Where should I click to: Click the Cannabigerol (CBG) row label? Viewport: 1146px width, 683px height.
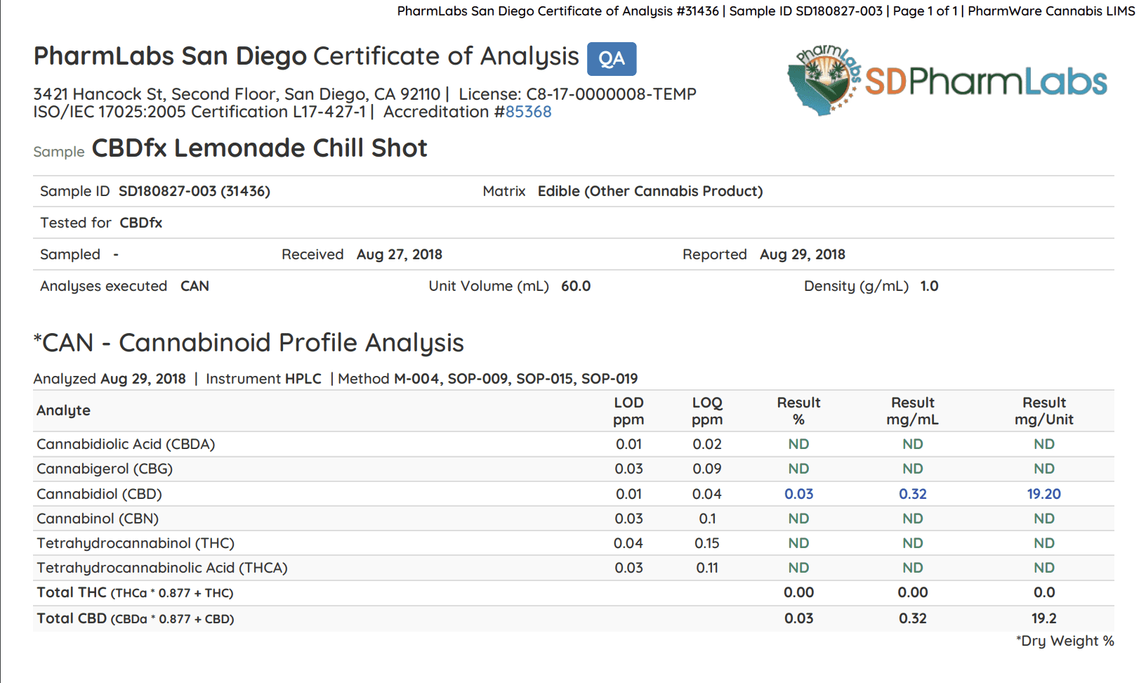pyautogui.click(x=105, y=469)
